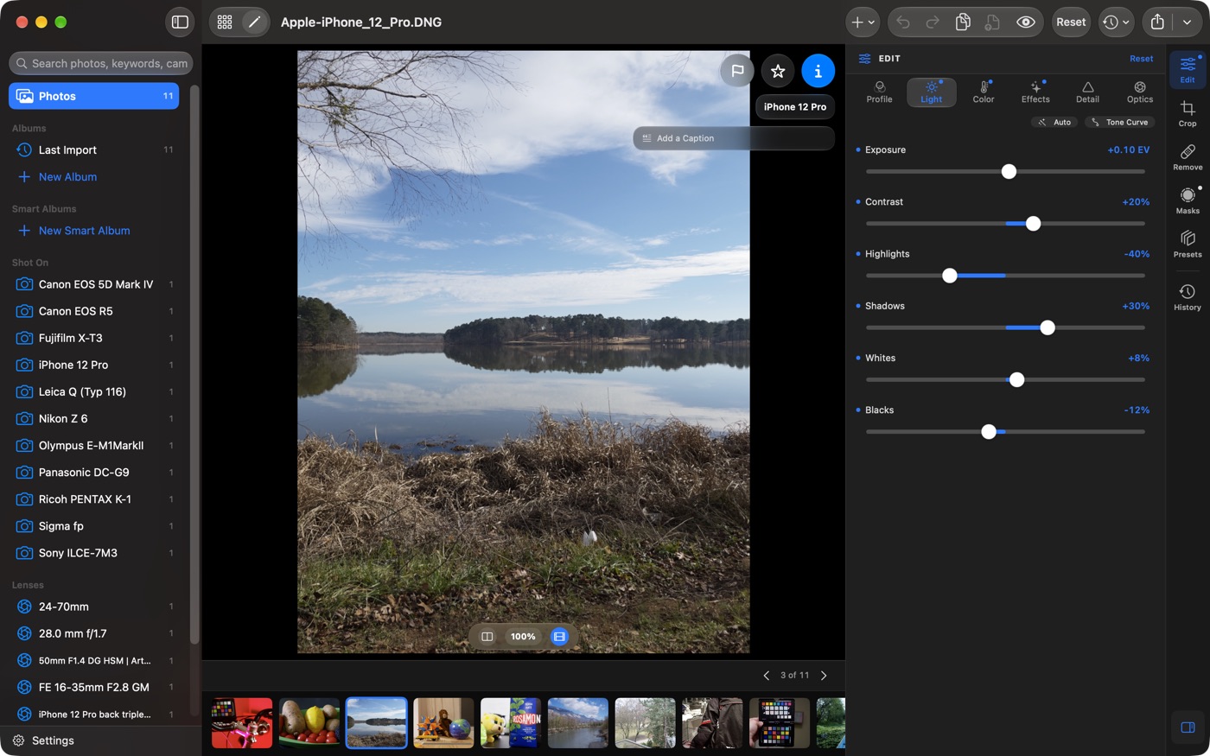Toggle split compare view icon
This screenshot has height=756, width=1210.
pyautogui.click(x=487, y=637)
